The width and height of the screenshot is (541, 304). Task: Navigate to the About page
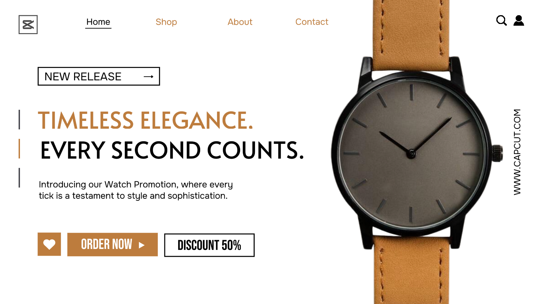pyautogui.click(x=240, y=22)
